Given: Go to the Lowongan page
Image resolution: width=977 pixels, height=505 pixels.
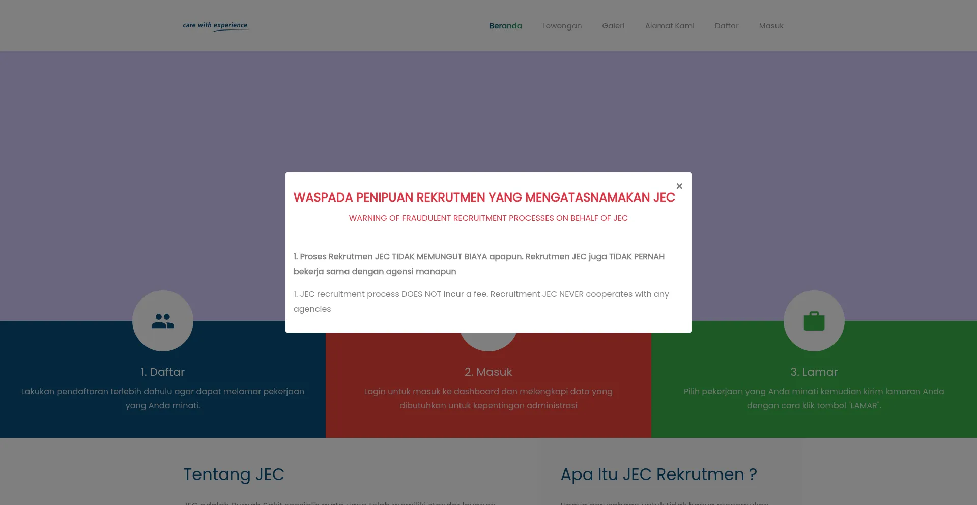Looking at the screenshot, I should [562, 26].
